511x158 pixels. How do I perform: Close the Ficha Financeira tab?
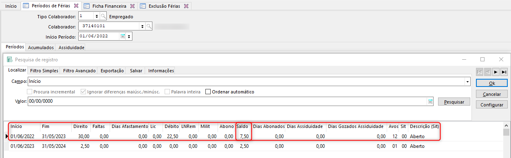click(133, 6)
